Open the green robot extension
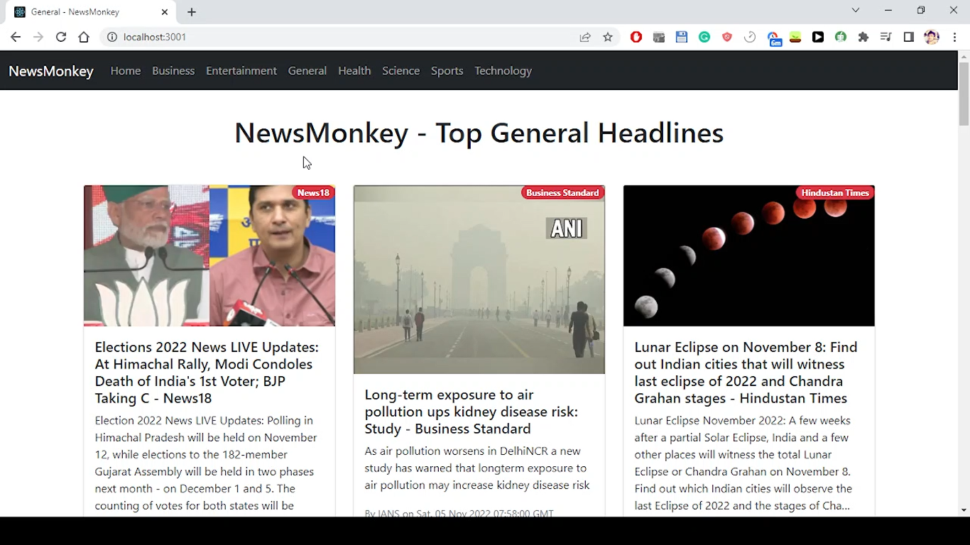Viewport: 970px width, 545px height. coord(841,37)
